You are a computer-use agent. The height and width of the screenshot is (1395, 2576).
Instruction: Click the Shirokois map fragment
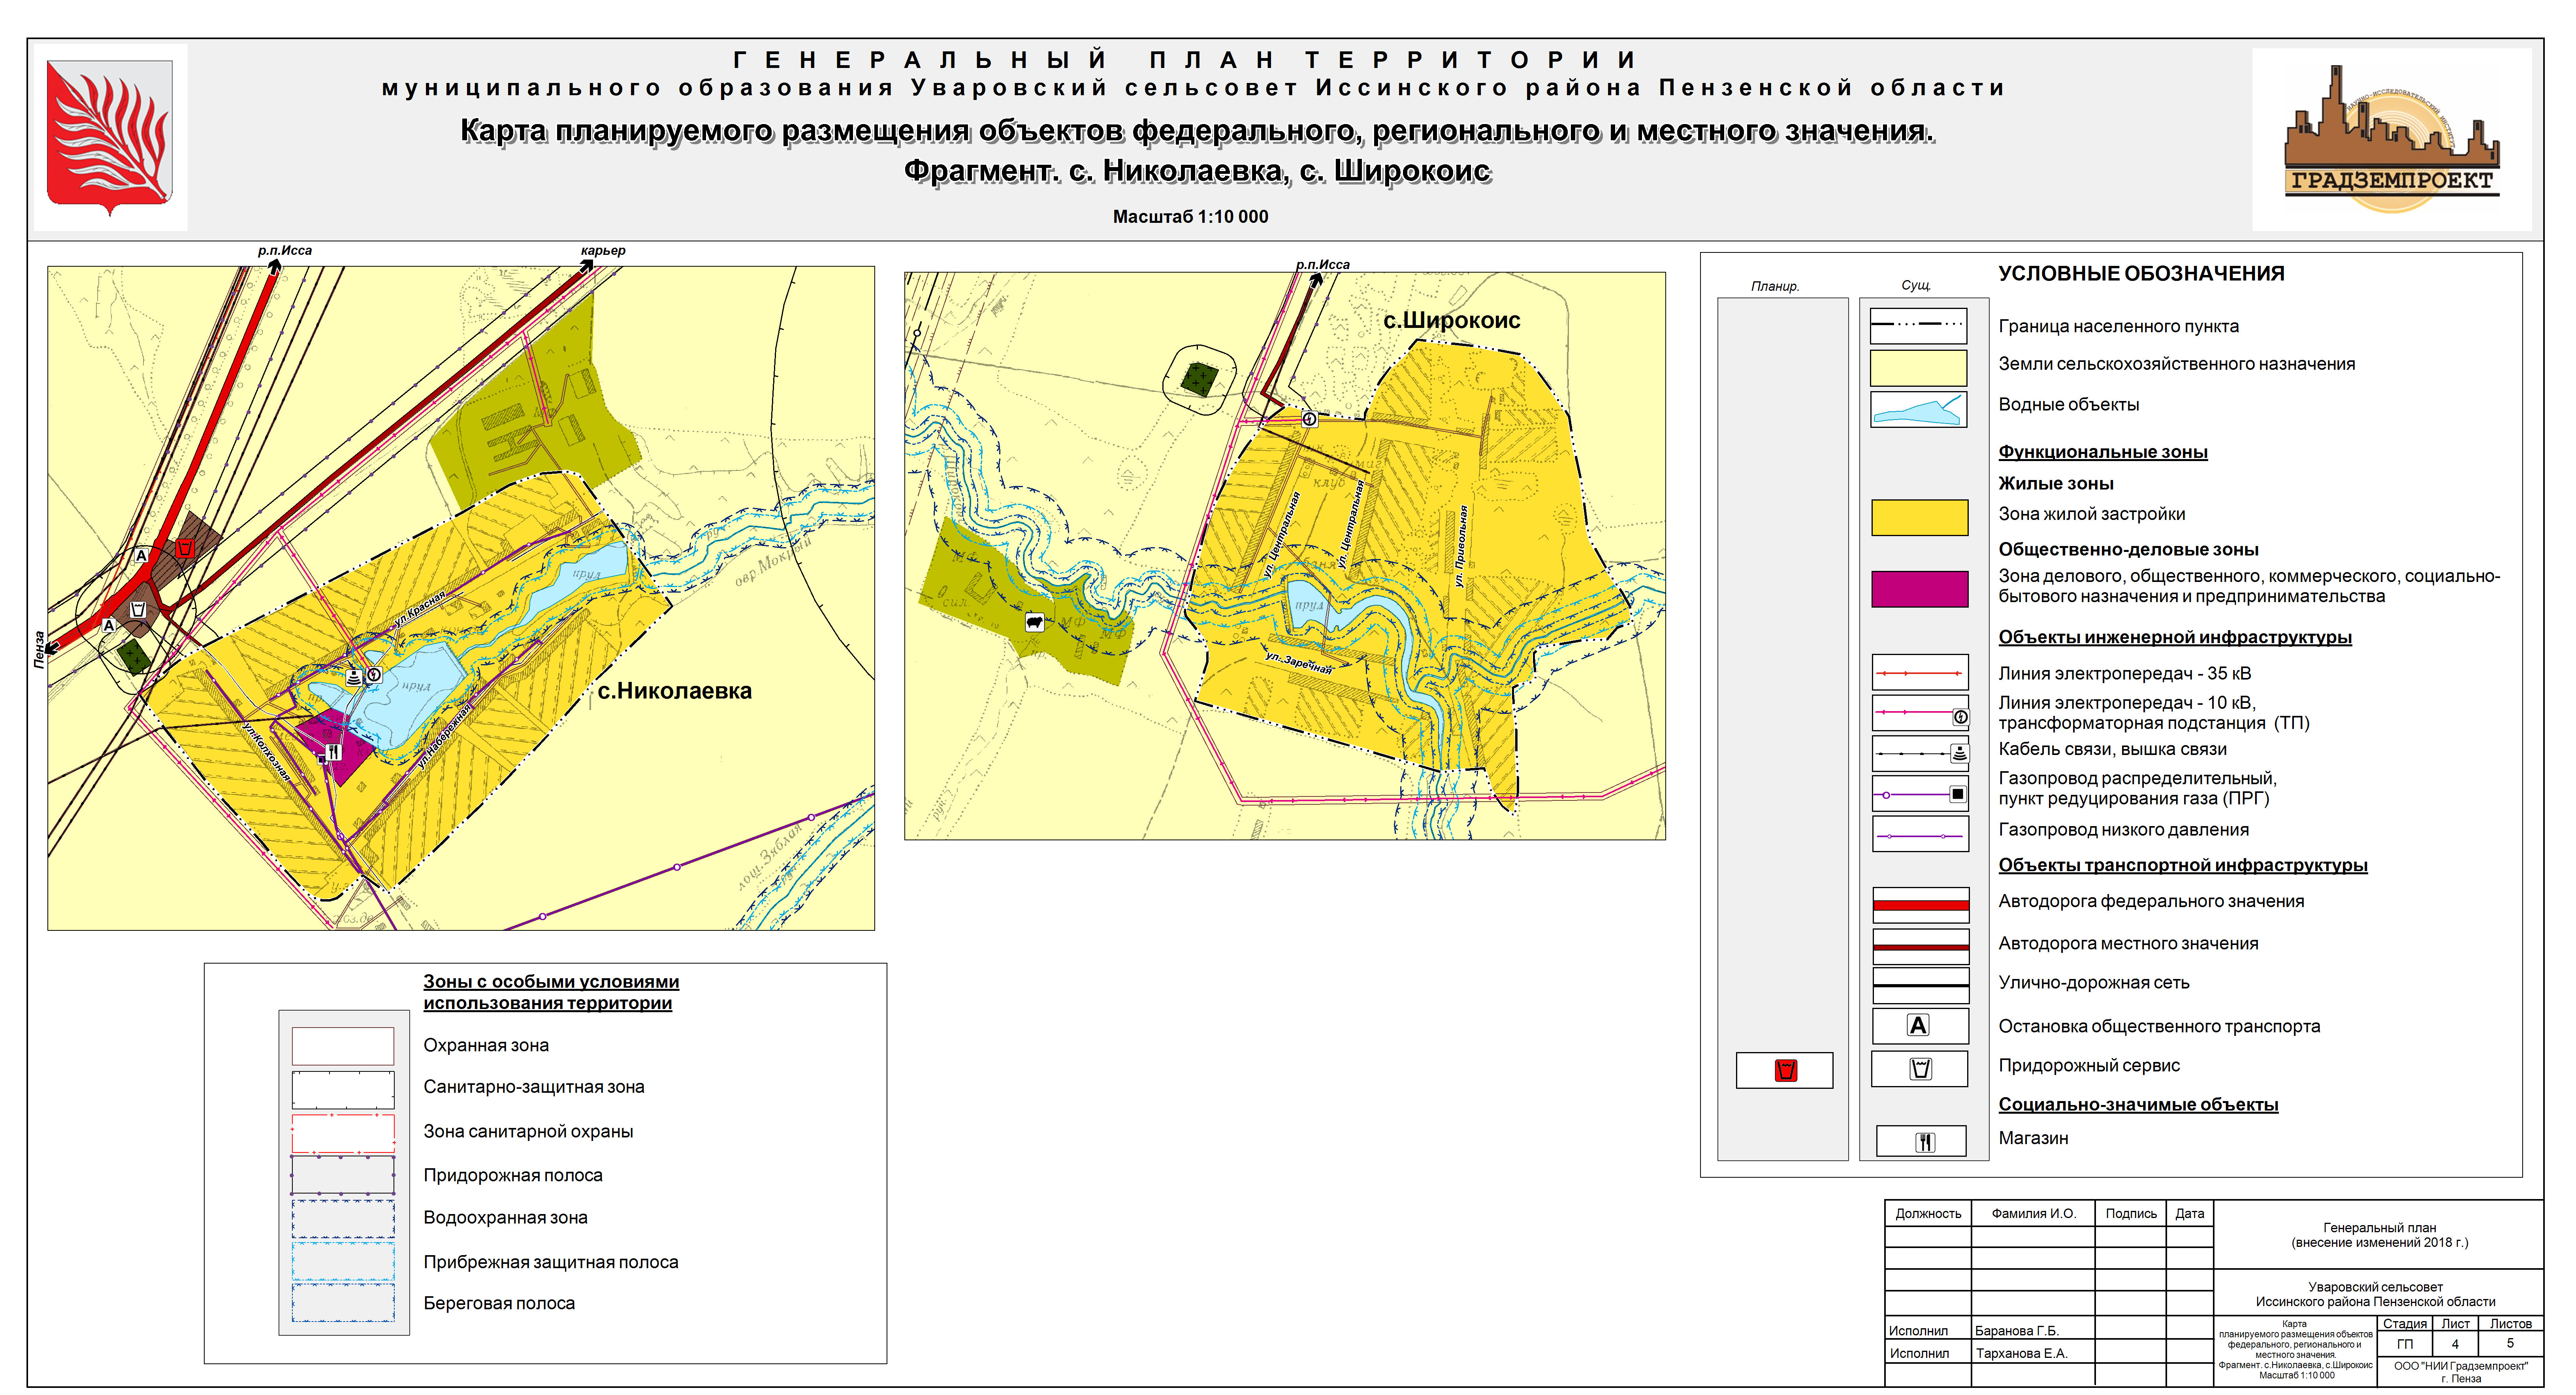[1284, 555]
